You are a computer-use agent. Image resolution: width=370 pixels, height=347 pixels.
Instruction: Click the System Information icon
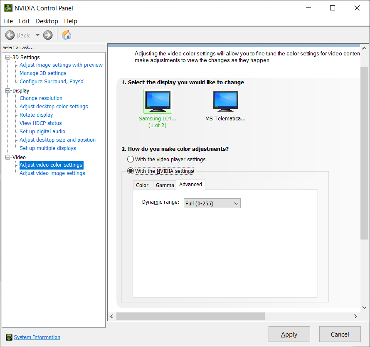coord(9,337)
